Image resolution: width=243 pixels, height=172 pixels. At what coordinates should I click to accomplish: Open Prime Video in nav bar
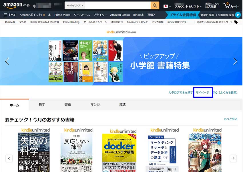pos(62,15)
